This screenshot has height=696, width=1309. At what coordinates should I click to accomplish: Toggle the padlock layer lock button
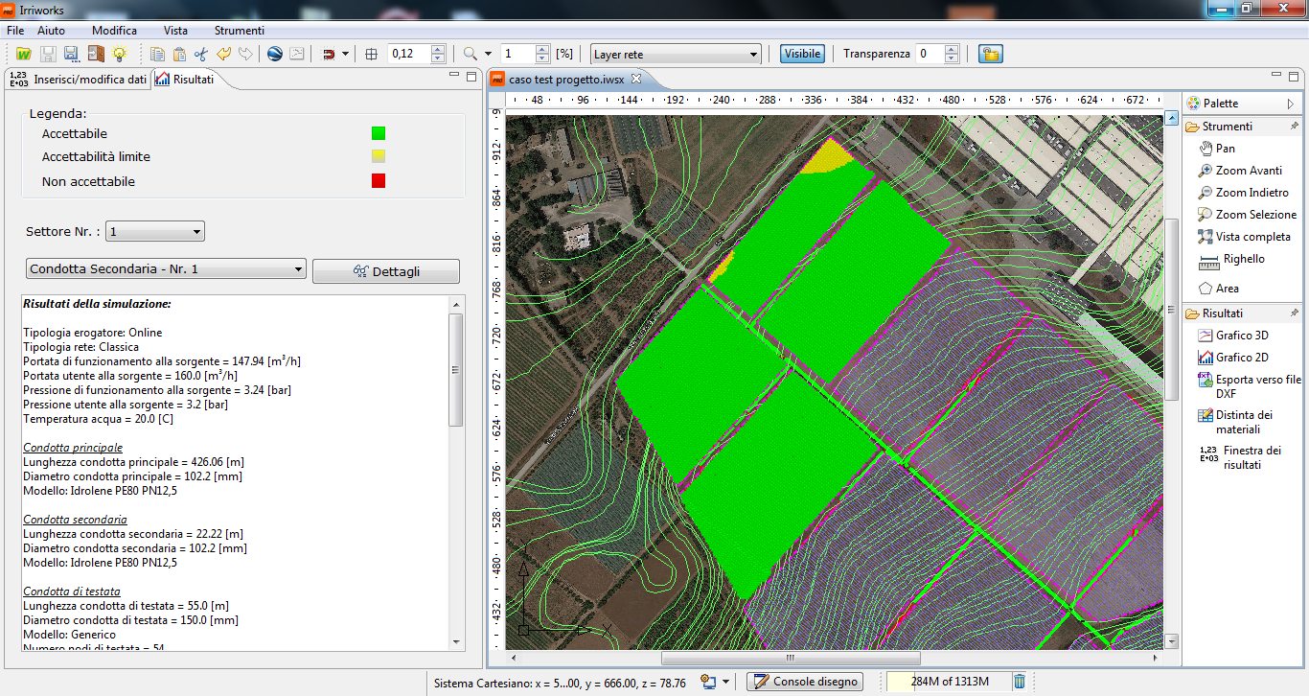click(990, 54)
